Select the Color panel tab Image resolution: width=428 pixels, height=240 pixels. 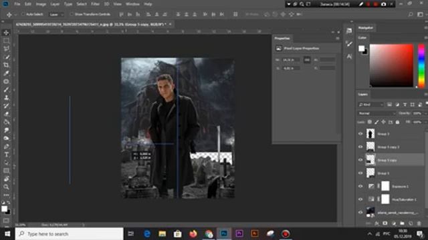coord(362,37)
